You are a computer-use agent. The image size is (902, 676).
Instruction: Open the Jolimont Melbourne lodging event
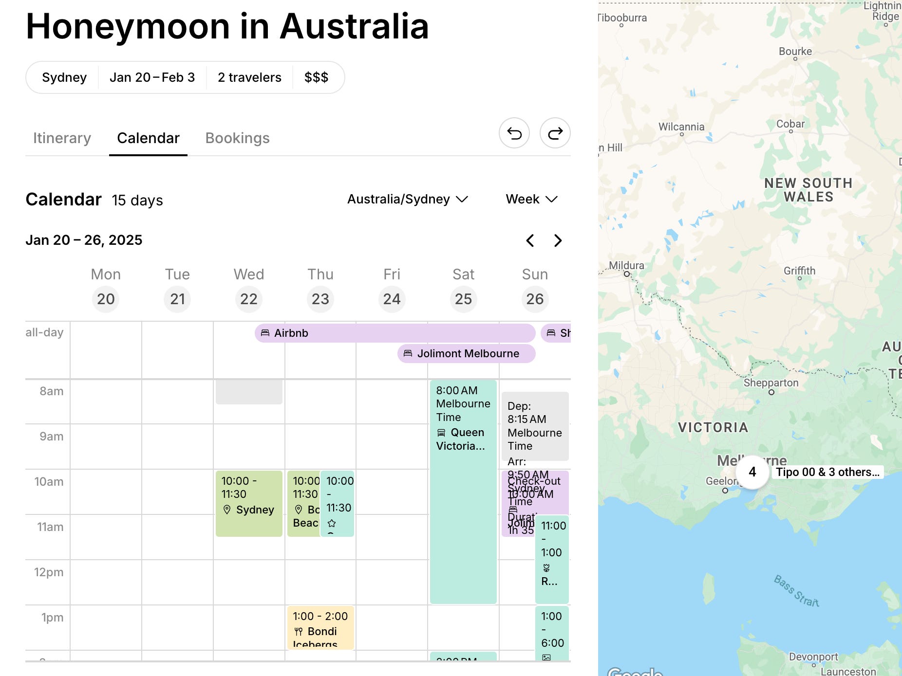(x=466, y=353)
